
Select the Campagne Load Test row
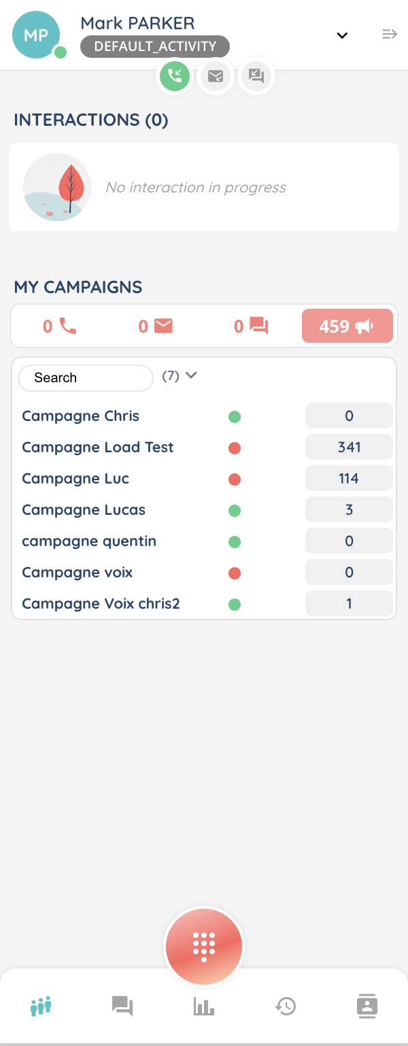[x=98, y=448]
